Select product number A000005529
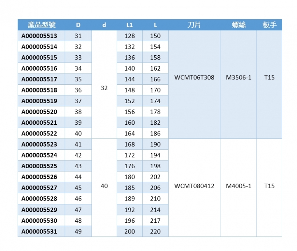 (x=39, y=210)
